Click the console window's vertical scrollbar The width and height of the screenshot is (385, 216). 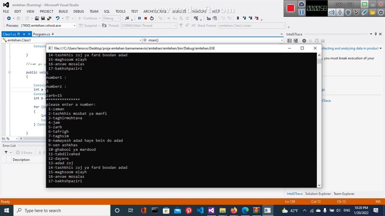tap(319, 120)
